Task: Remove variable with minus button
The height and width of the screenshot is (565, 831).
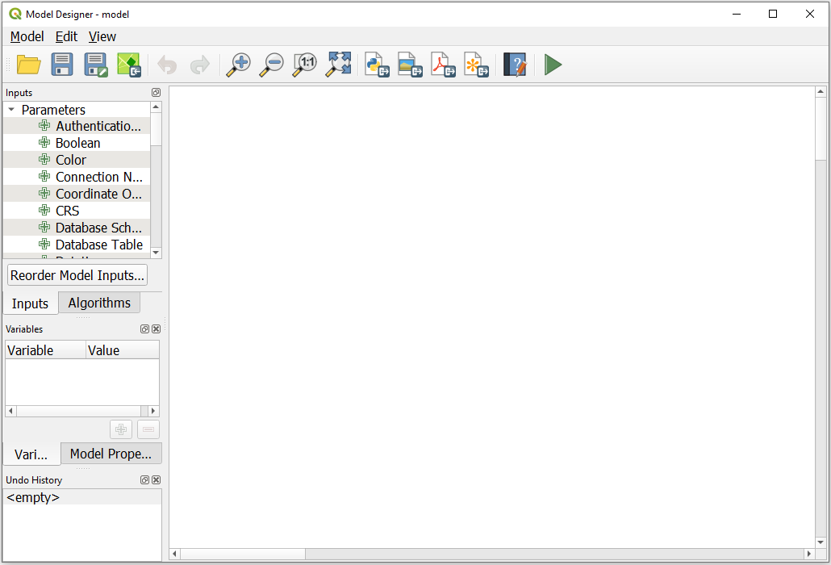Action: [148, 429]
